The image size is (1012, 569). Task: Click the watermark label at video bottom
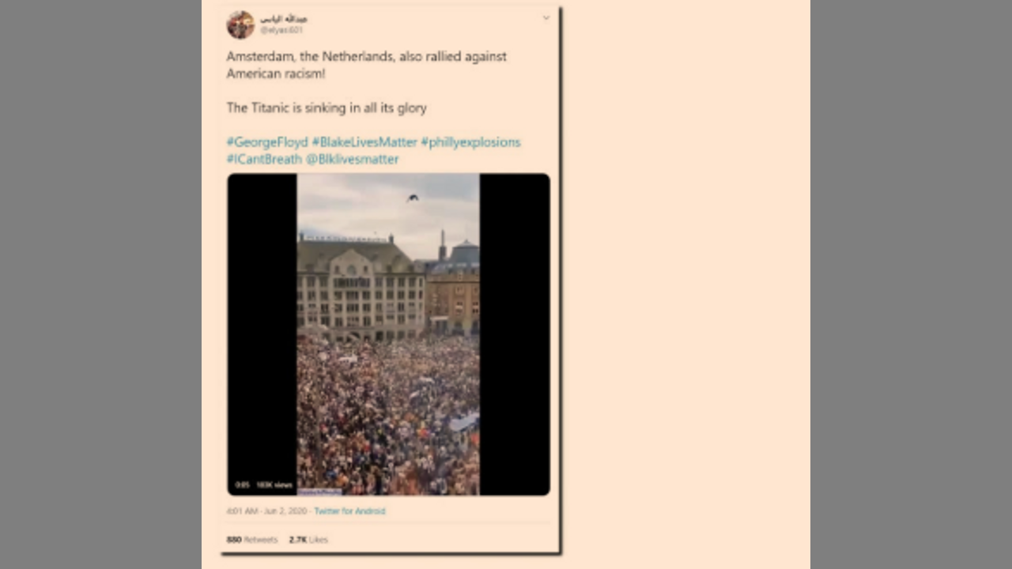click(x=320, y=492)
